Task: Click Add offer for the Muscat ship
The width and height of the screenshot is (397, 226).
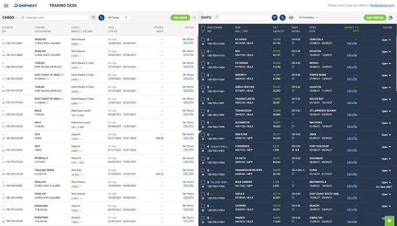Action: tap(352, 210)
